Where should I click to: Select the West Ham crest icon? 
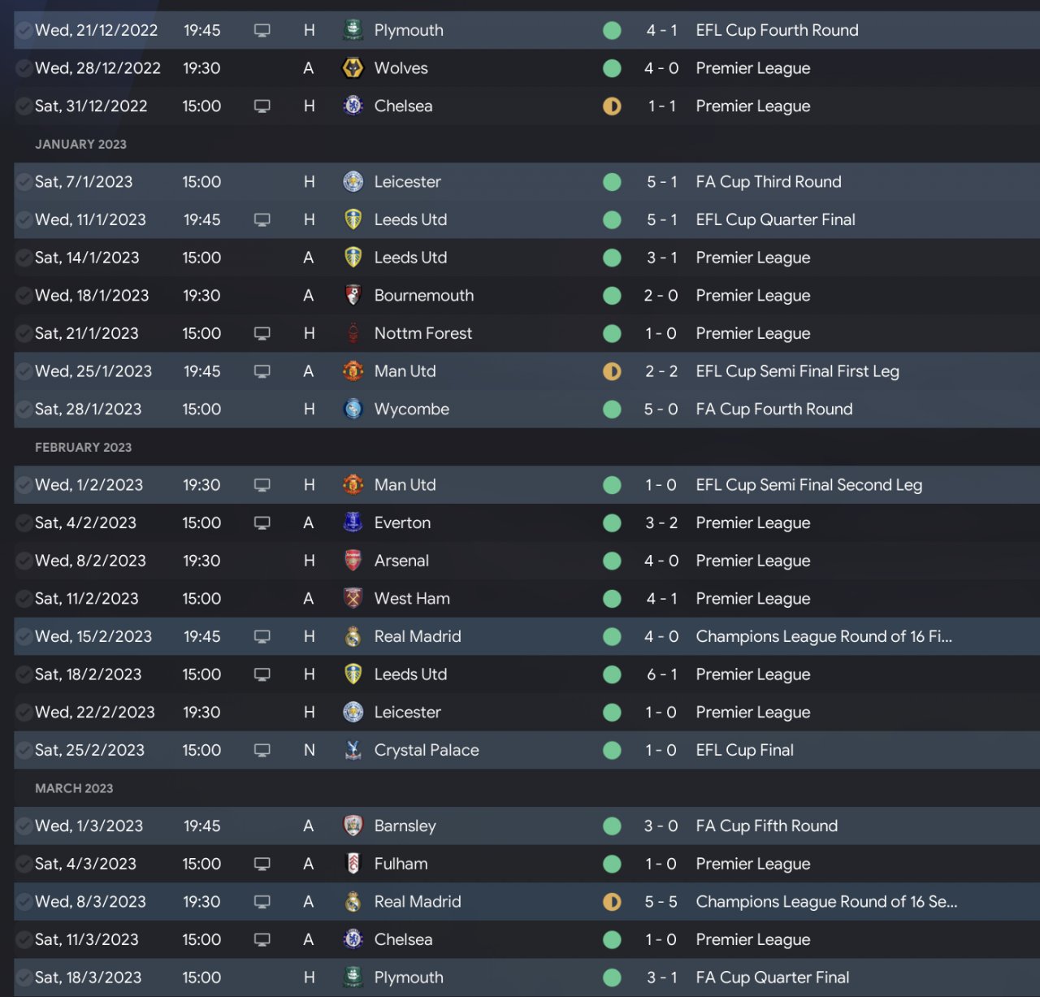pyautogui.click(x=353, y=599)
